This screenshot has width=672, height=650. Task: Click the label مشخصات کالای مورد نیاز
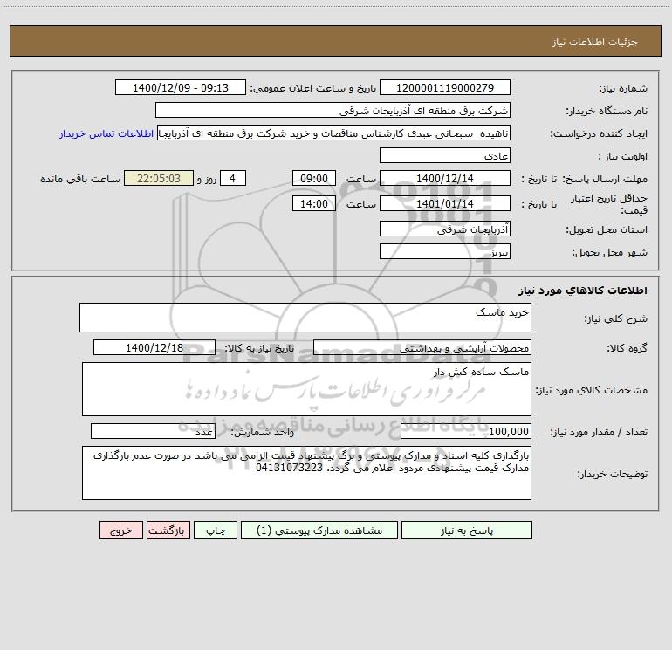point(592,390)
